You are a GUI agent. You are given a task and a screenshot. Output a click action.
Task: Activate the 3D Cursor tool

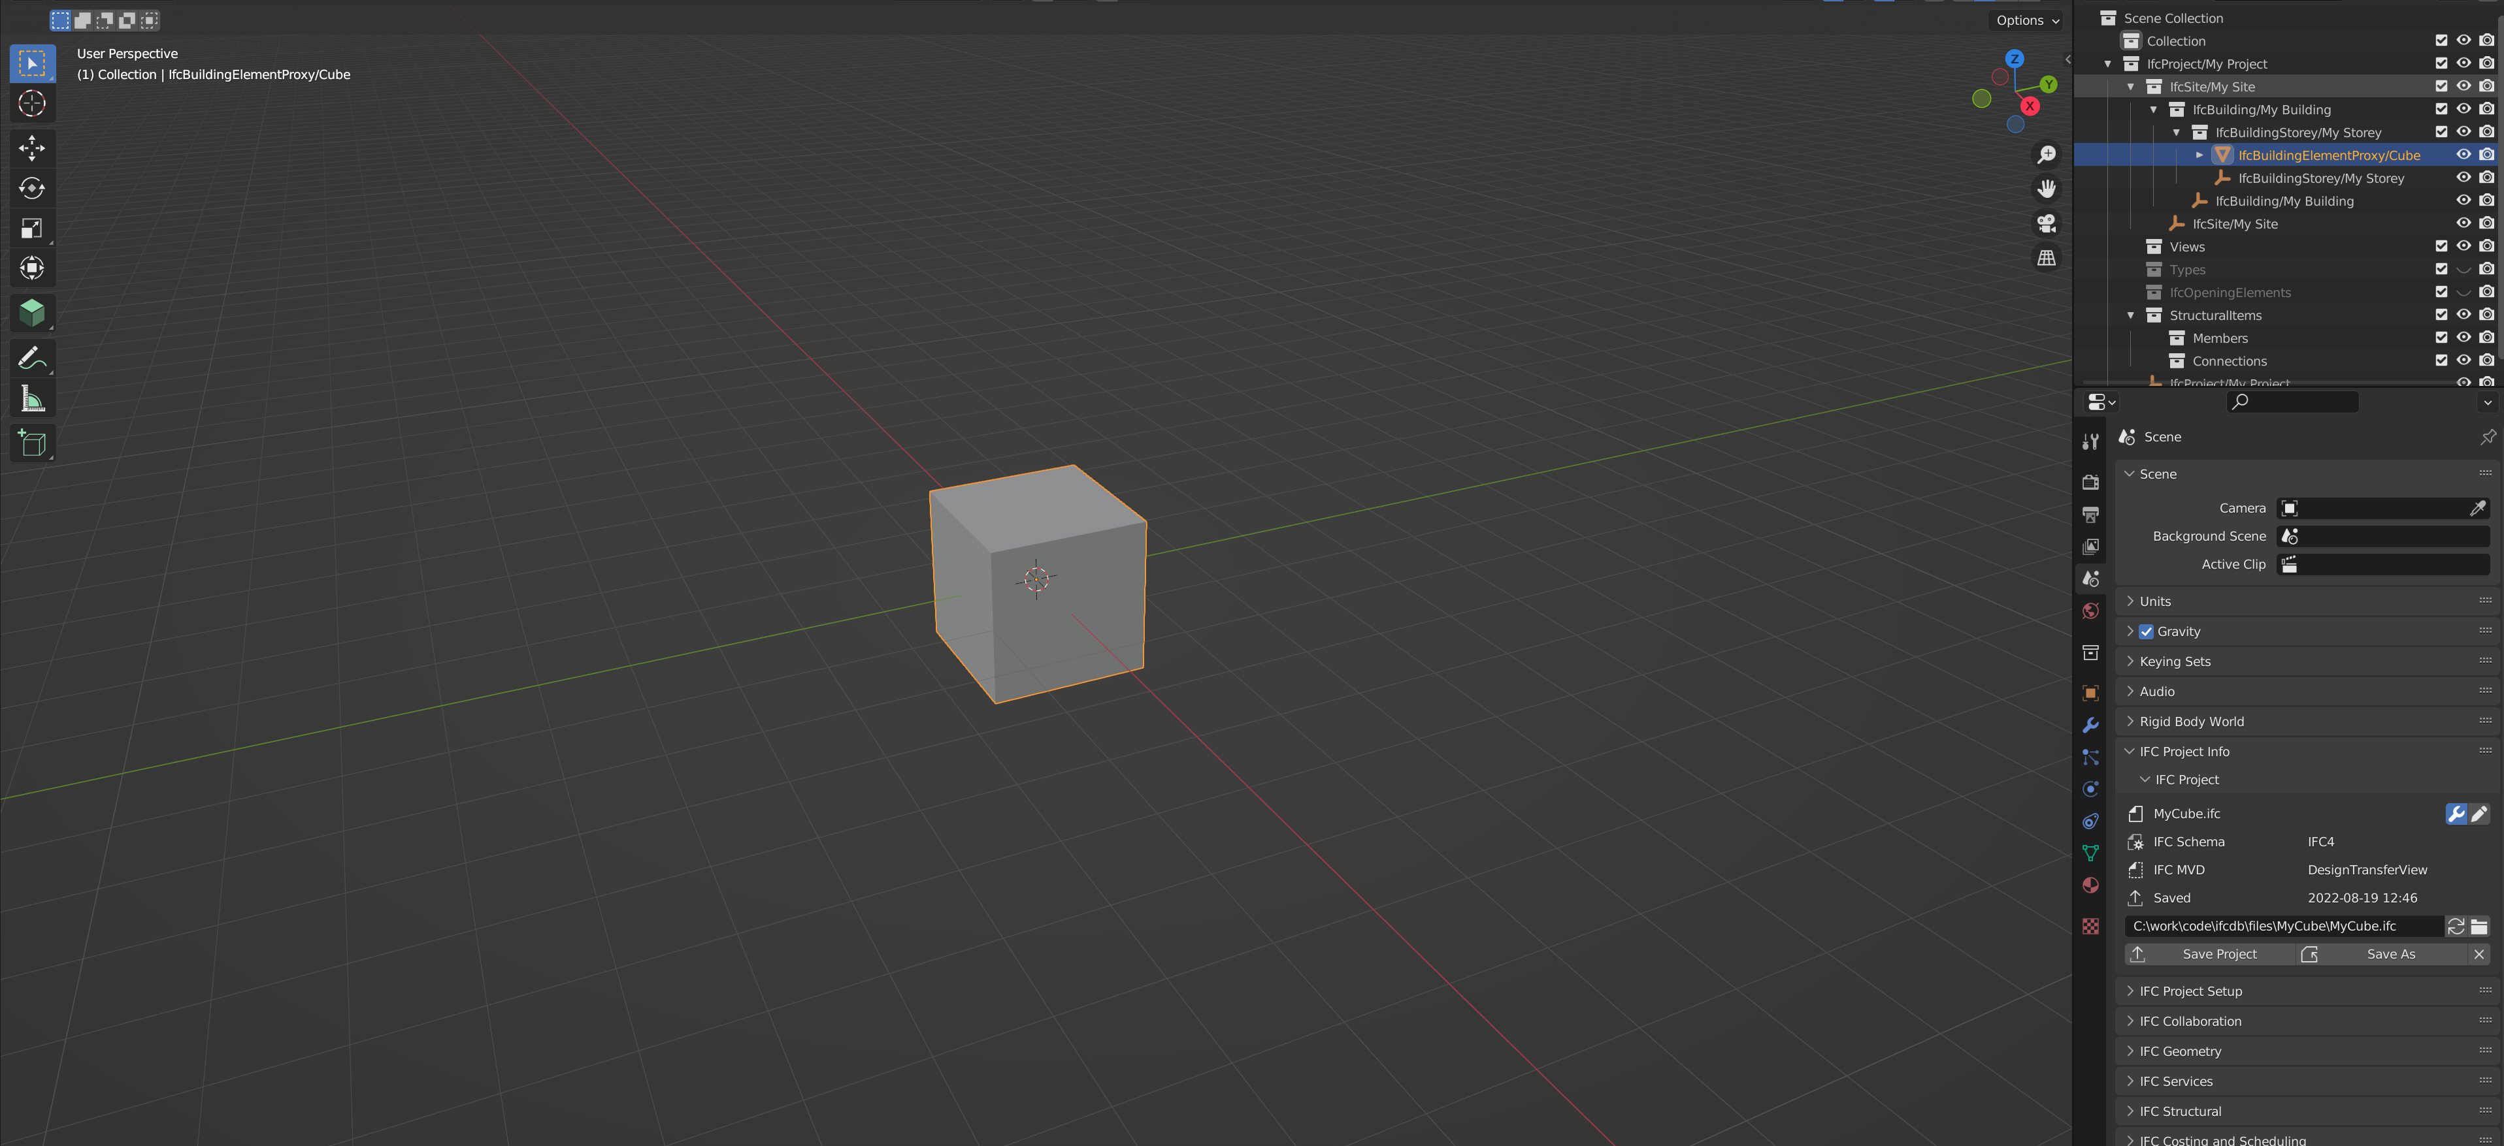click(32, 103)
